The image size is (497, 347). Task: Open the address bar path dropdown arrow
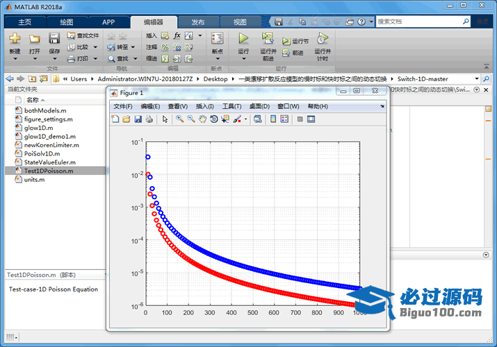[x=477, y=79]
